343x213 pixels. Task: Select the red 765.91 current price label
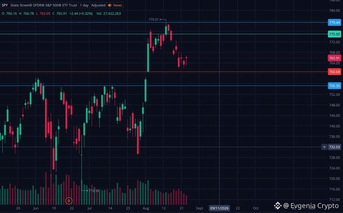(x=334, y=58)
